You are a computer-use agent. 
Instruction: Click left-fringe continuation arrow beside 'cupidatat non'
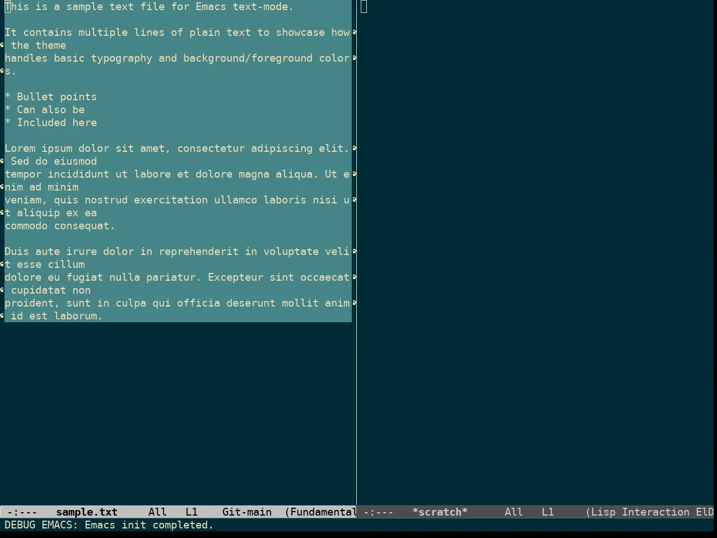[2, 290]
